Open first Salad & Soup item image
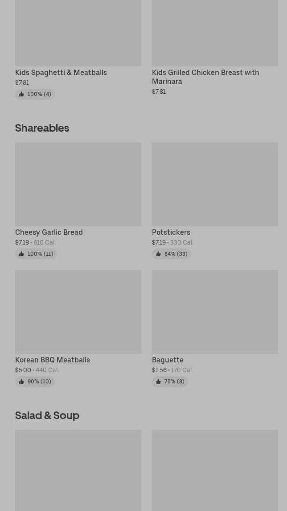Screen dimensions: 287x511 tap(78, 470)
